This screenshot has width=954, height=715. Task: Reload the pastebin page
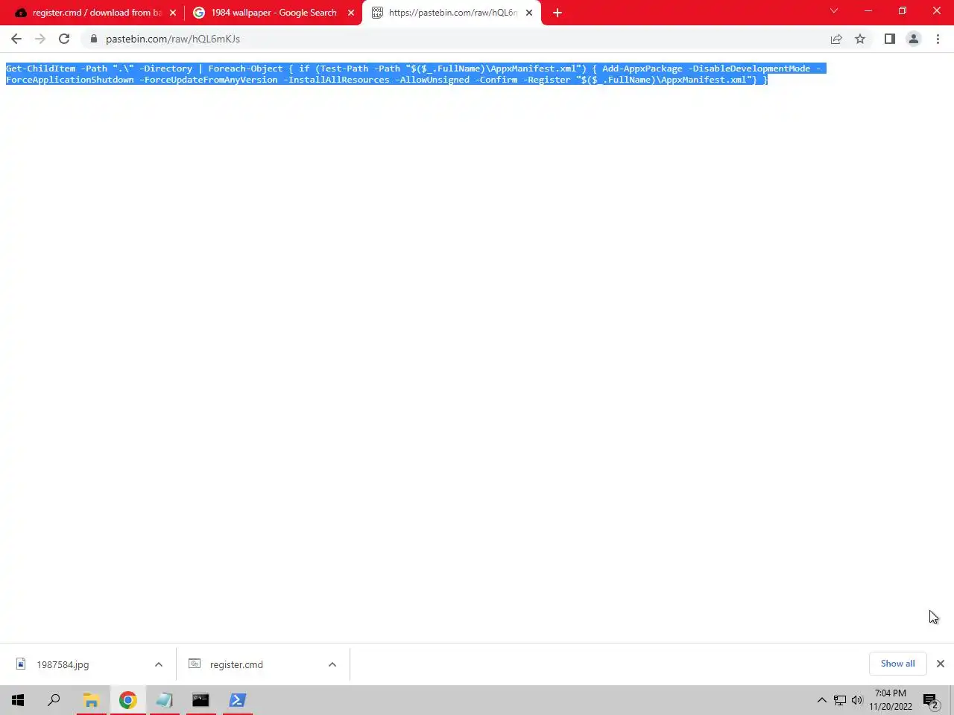pos(64,39)
